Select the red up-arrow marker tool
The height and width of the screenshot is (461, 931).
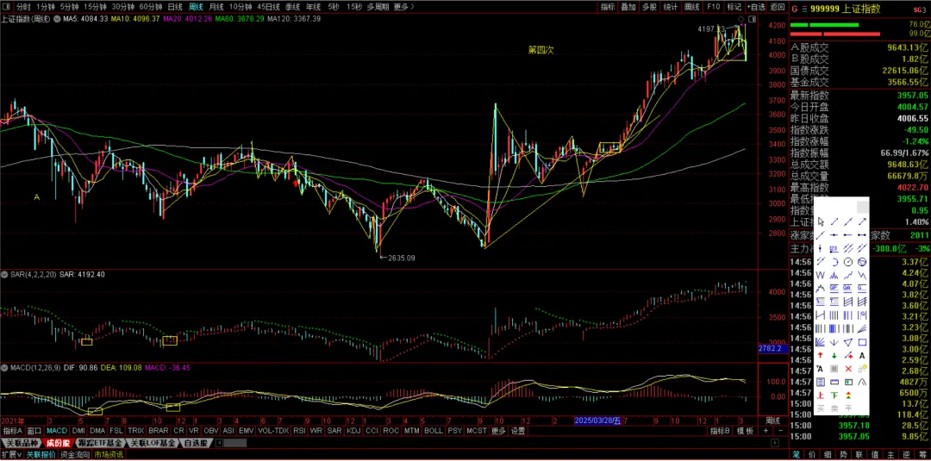821,355
